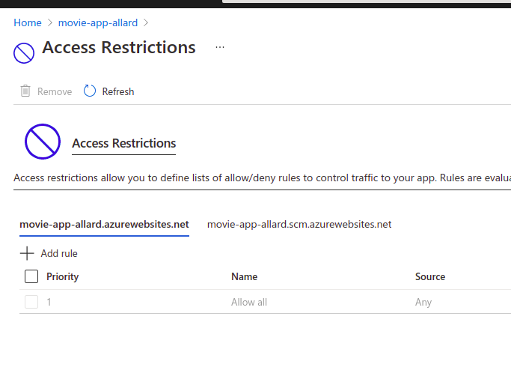
Task: Click the Remove trash can icon
Action: point(25,91)
